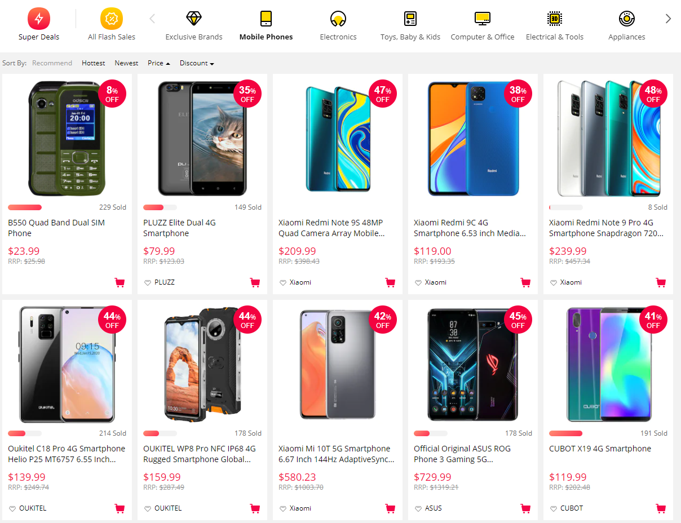Open the Electronics headphones icon category
Screen dimensions: 681x523
click(338, 19)
